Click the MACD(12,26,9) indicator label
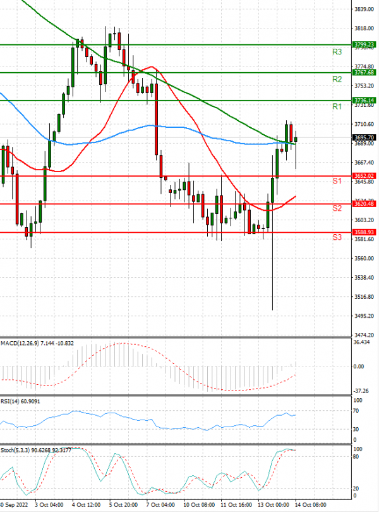379x512 pixels. pyautogui.click(x=37, y=343)
